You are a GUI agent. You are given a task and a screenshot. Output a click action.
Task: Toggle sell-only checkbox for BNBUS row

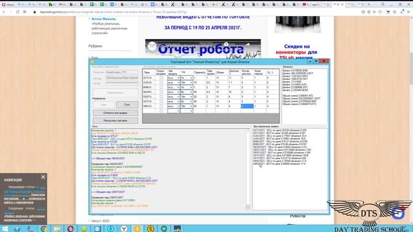coord(161,88)
